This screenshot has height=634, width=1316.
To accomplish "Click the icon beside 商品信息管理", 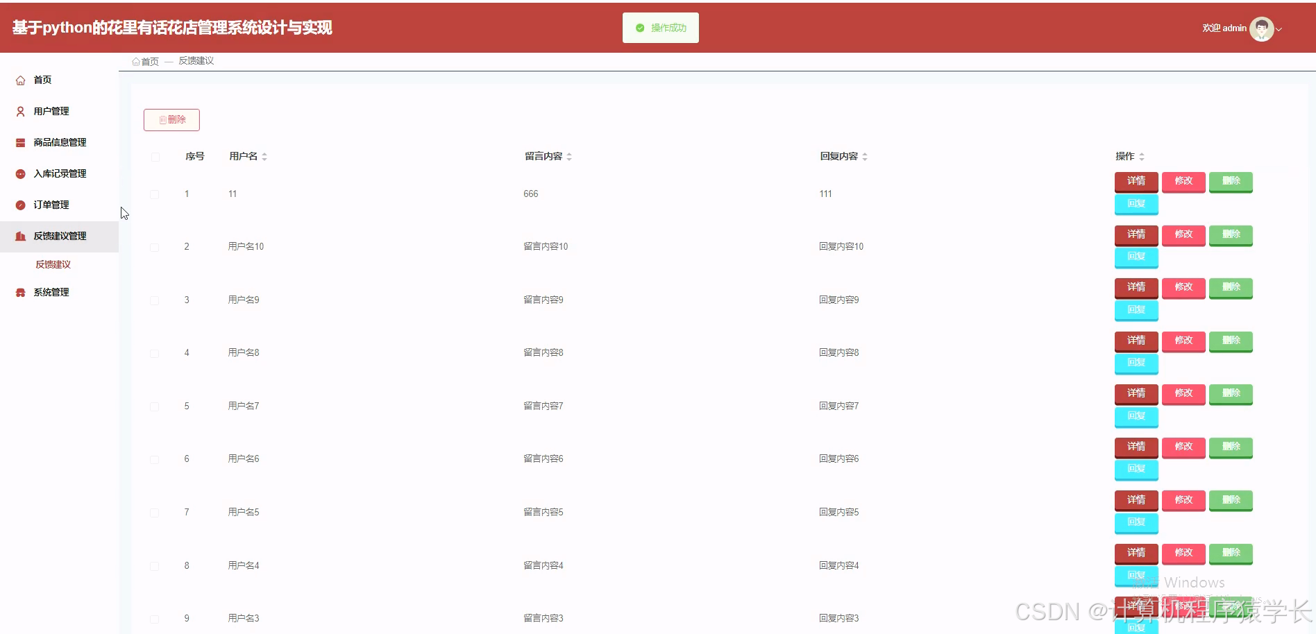I will pos(21,143).
